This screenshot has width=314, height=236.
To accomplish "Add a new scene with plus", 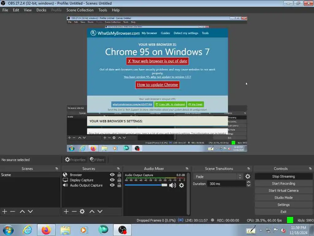I will coord(5,211).
